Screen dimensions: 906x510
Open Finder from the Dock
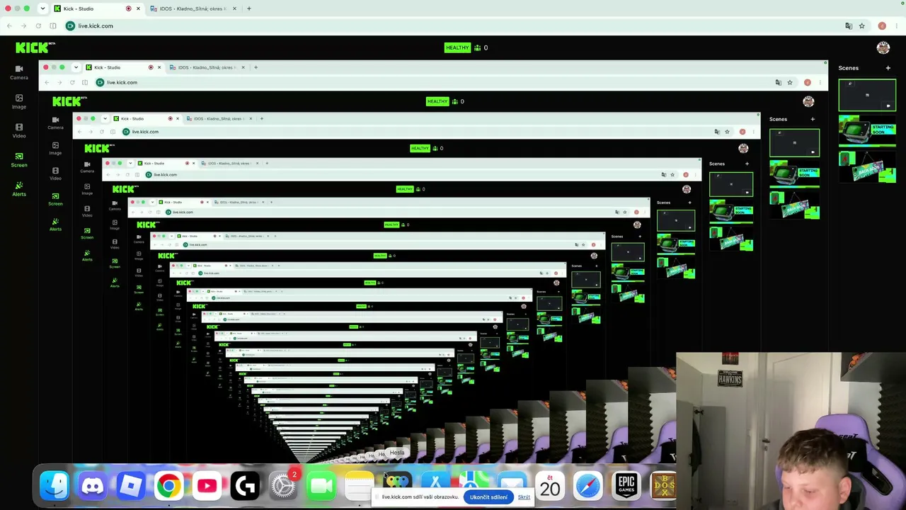click(x=55, y=486)
